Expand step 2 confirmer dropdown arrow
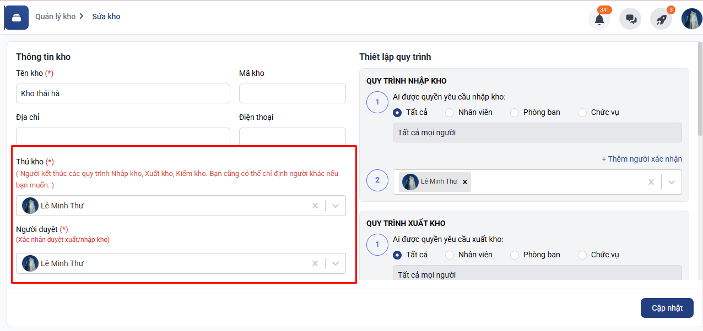The height and width of the screenshot is (331, 703). point(671,182)
